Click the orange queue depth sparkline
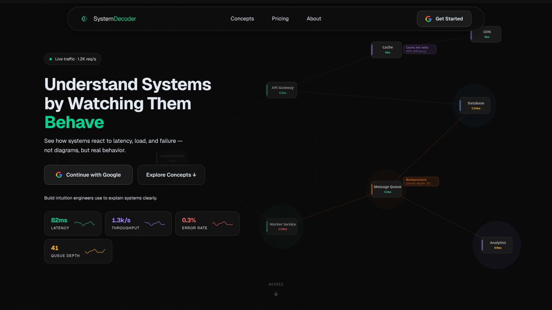Screen dimensions: 552x310 click(x=95, y=251)
